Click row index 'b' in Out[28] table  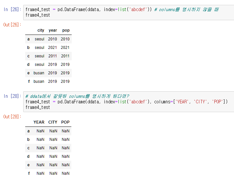tap(28, 140)
